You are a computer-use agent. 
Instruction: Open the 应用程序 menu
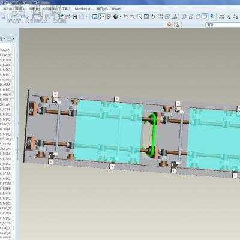point(50,9)
